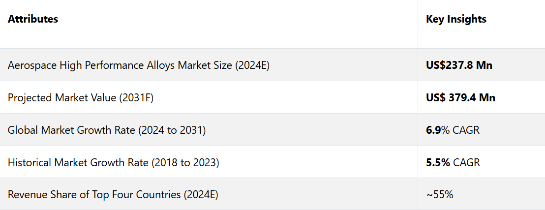This screenshot has width=545, height=210.
Task: Select the Projected Market Value row label
Action: pyautogui.click(x=81, y=97)
